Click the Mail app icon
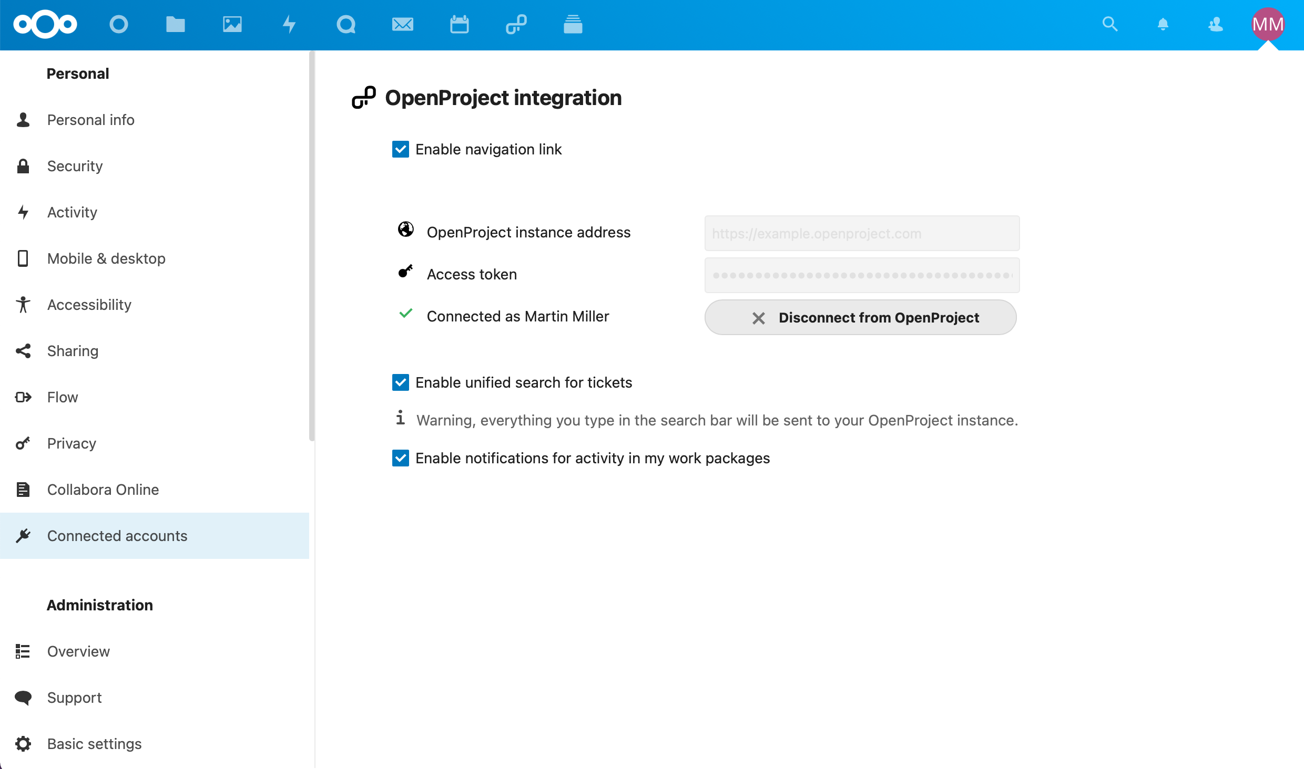 pyautogui.click(x=402, y=25)
